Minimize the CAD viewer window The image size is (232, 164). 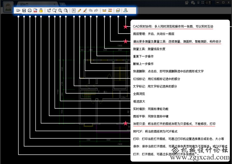(x=218, y=3)
